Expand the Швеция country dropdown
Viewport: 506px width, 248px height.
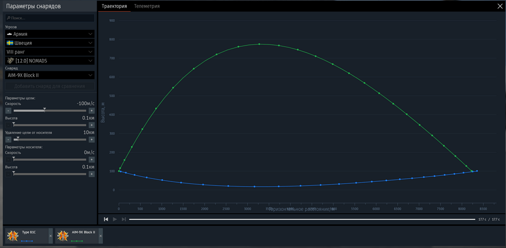(x=50, y=43)
